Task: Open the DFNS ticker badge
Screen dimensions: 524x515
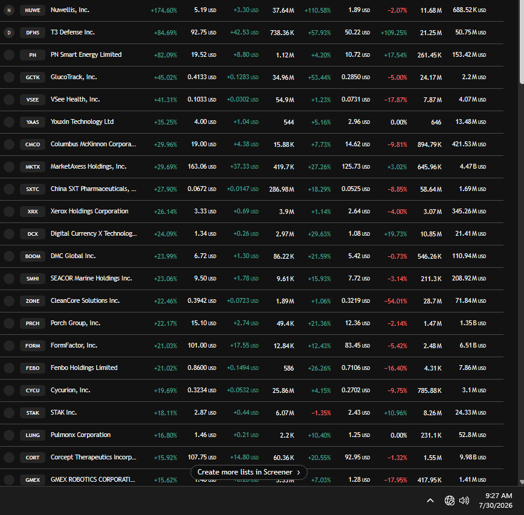Action: [33, 33]
